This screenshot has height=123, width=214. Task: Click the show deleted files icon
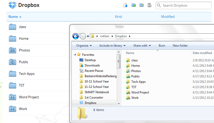tap(149, 5)
